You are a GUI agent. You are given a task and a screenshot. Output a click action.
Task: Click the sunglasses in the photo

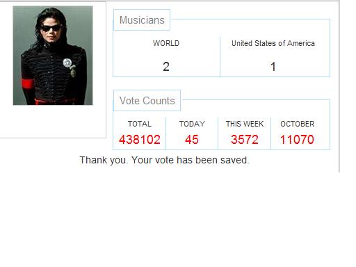(51, 29)
